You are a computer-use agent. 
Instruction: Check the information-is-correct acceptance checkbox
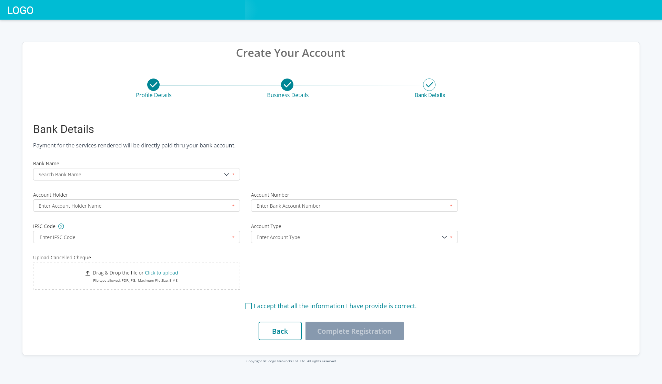click(x=249, y=306)
